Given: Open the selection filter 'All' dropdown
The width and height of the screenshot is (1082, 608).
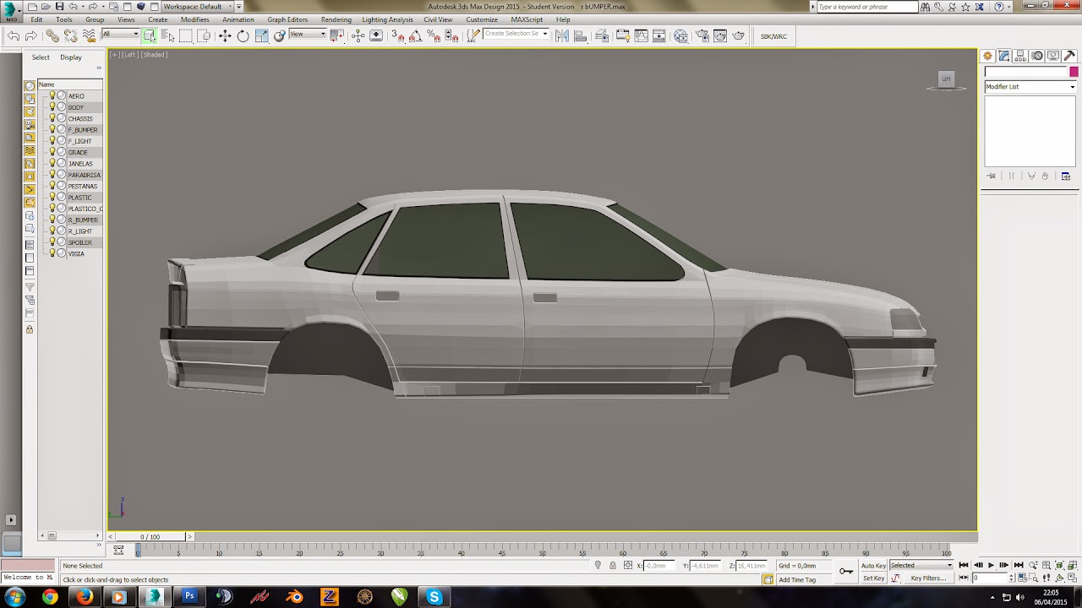Looking at the screenshot, I should pyautogui.click(x=121, y=35).
